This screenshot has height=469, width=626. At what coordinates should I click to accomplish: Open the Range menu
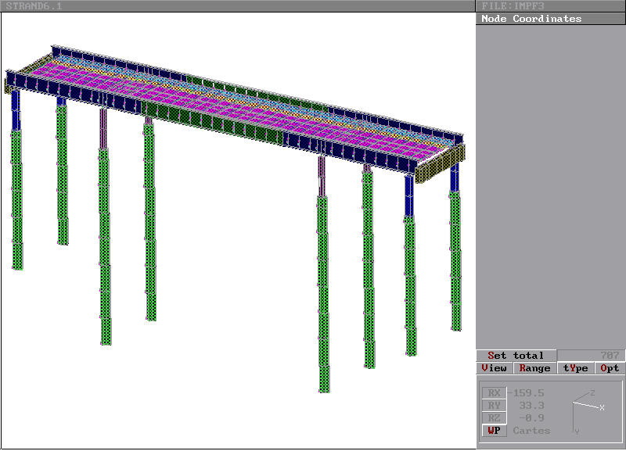(x=534, y=368)
